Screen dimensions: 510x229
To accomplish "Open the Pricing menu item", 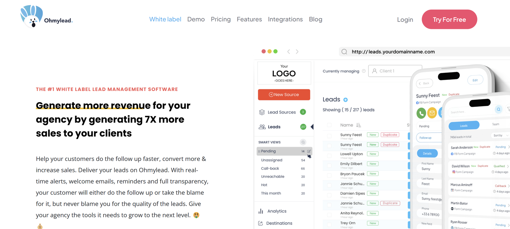I will click(221, 19).
